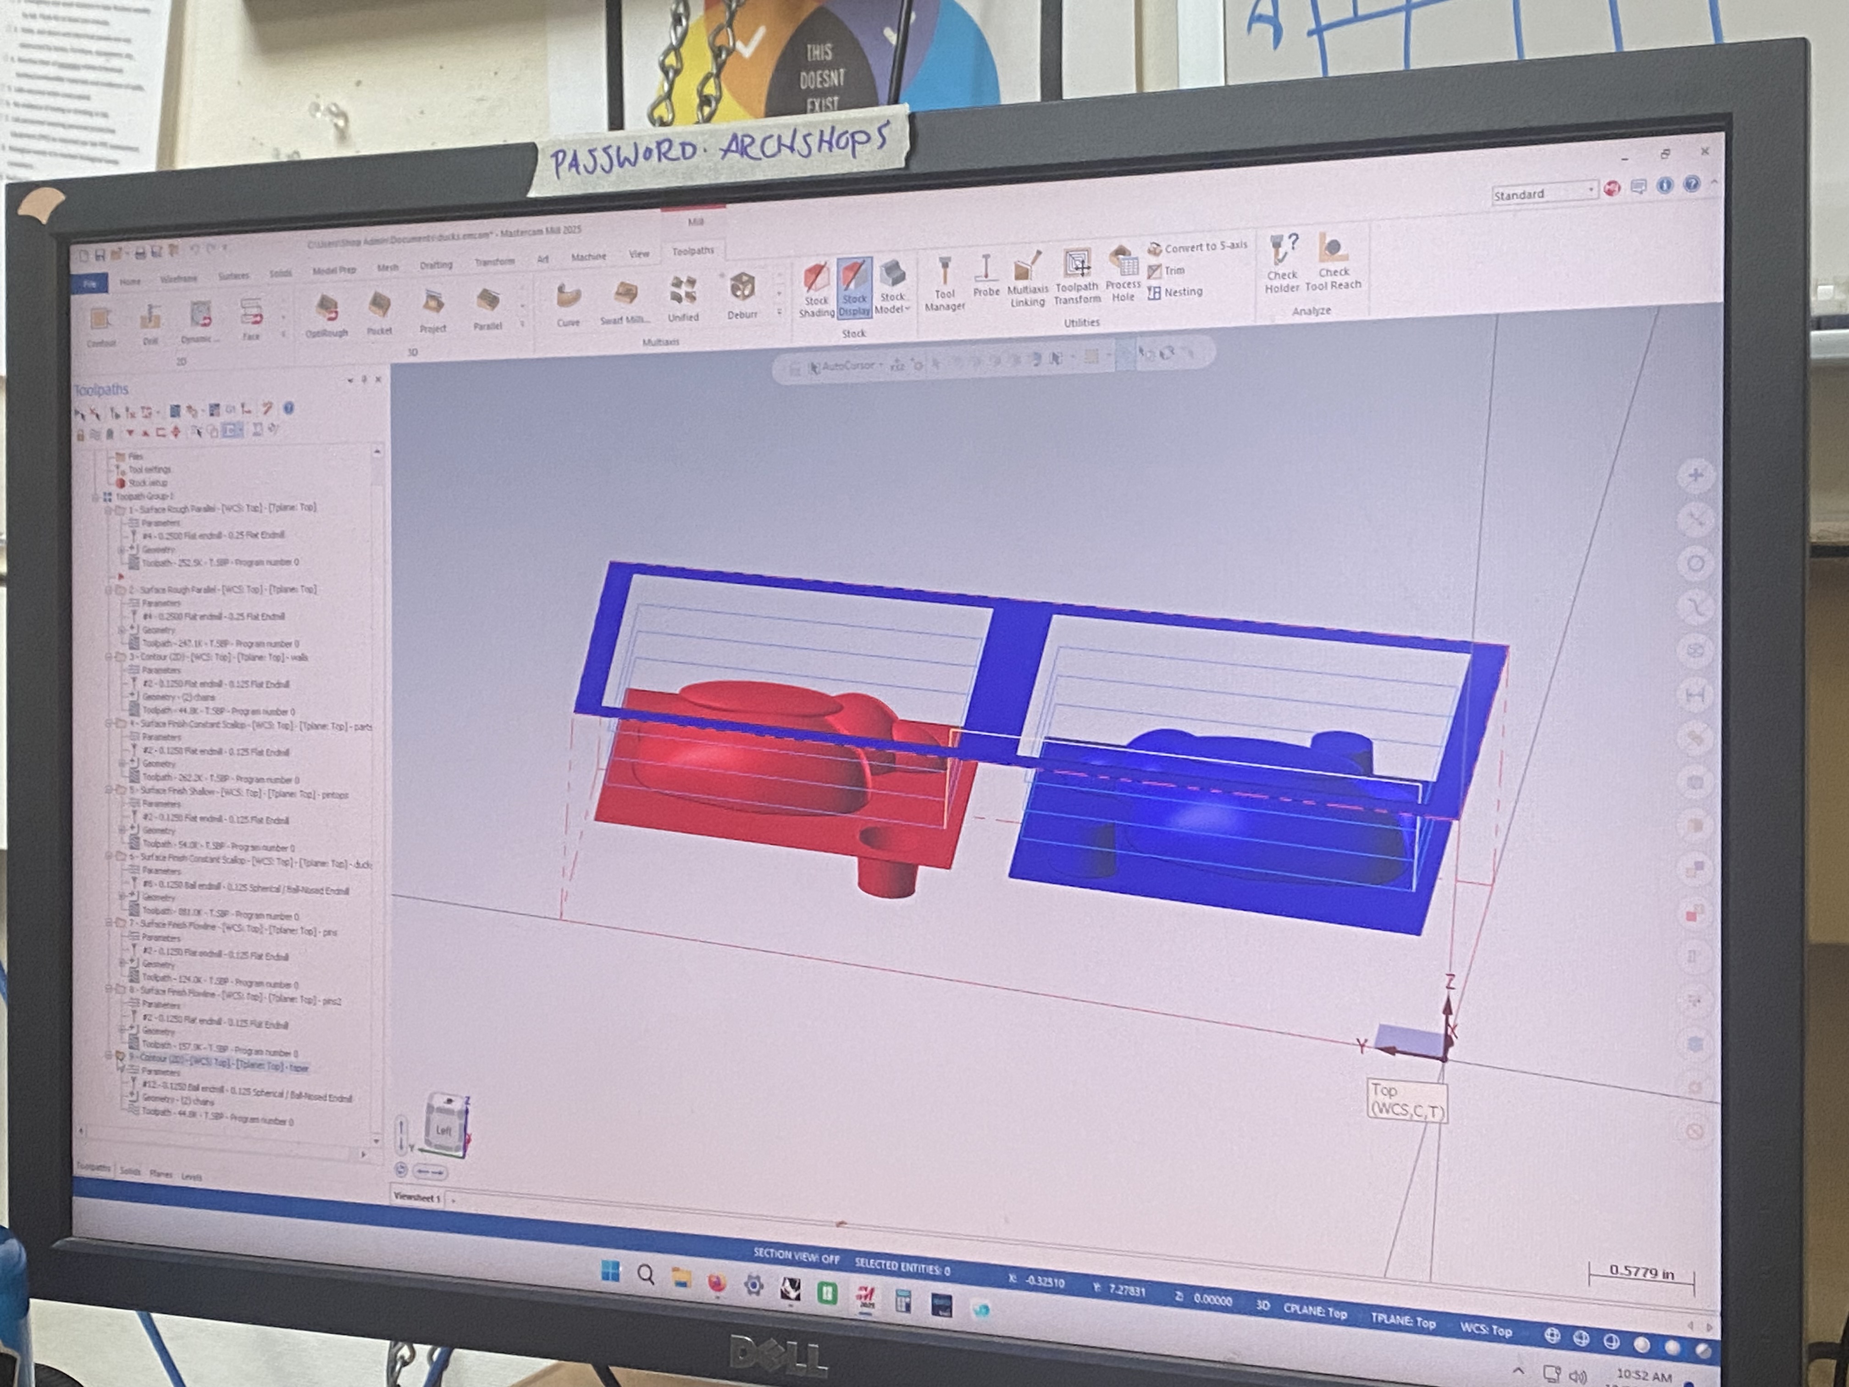Switch to the Wireframe ribbon tab

tap(178, 279)
